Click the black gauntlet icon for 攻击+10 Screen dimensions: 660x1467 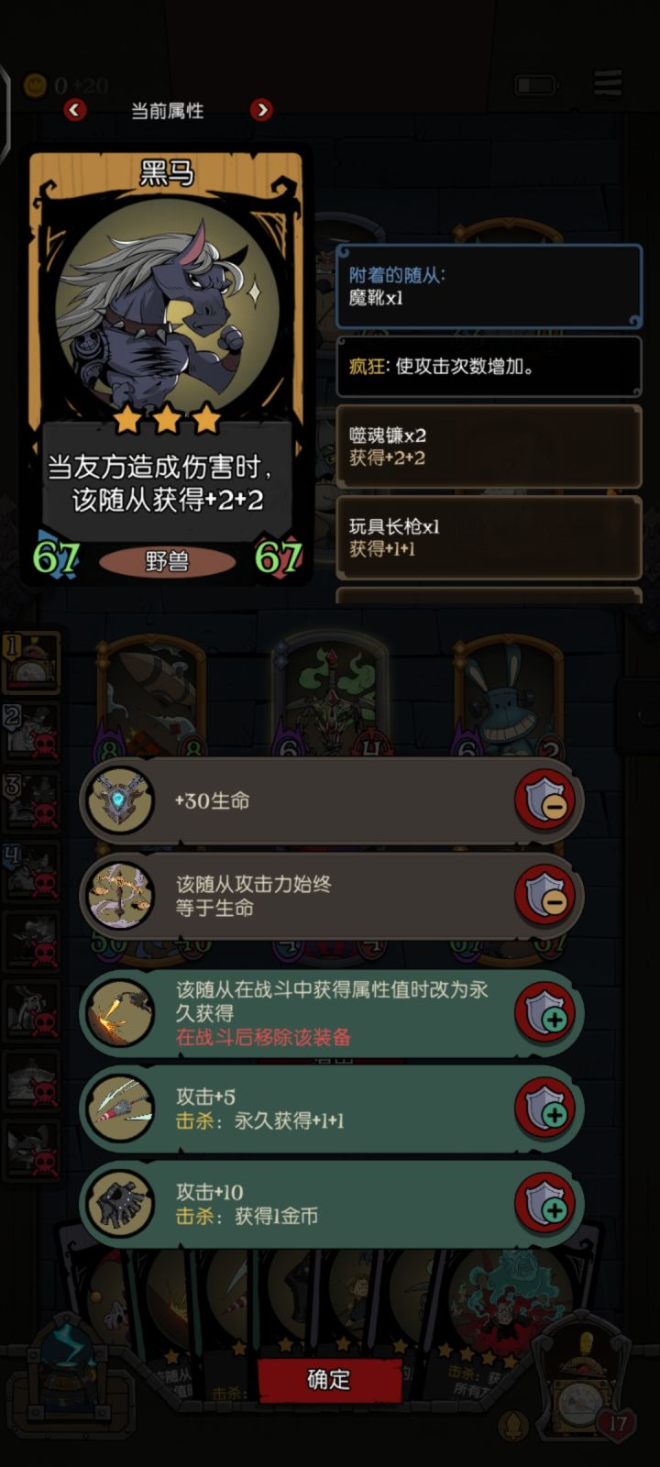point(120,1204)
